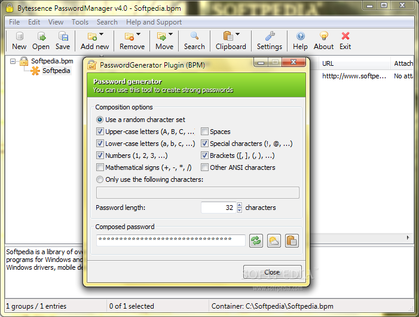The height and width of the screenshot is (317, 419).
Task: Close the password generator dialog
Action: coord(273,272)
